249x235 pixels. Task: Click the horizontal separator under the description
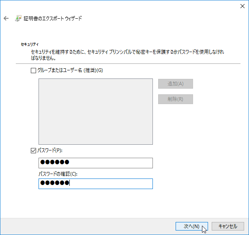[x=128, y=63]
